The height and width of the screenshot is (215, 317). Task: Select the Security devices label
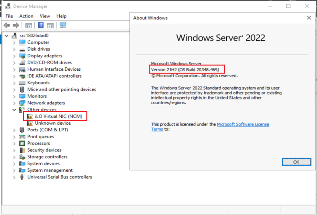coord(44,150)
